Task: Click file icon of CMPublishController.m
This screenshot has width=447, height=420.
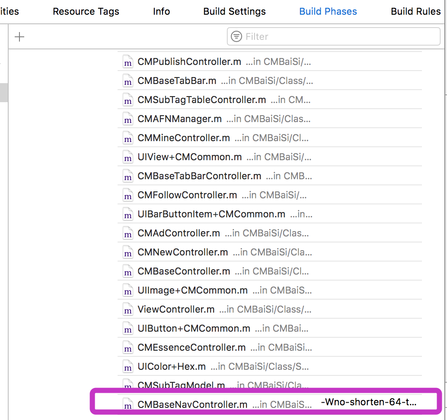Action: pos(128,61)
